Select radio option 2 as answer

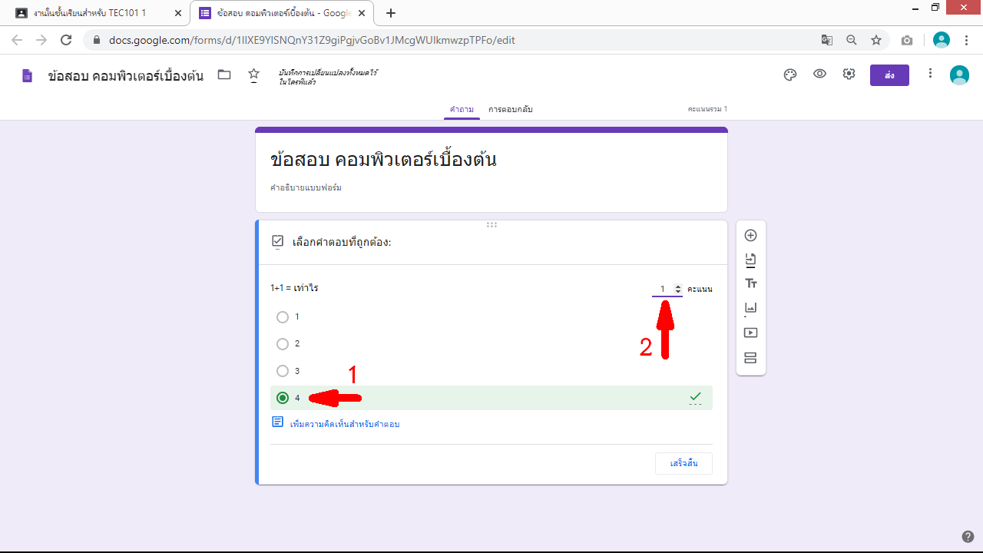(x=283, y=344)
